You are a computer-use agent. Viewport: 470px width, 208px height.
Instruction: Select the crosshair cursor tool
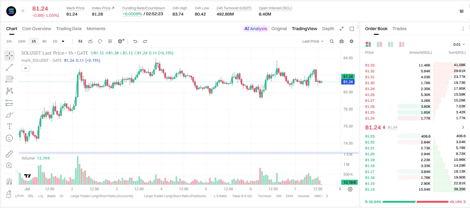click(9, 56)
